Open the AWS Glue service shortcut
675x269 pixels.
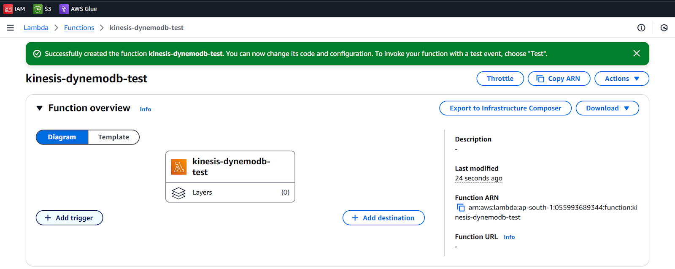click(78, 9)
